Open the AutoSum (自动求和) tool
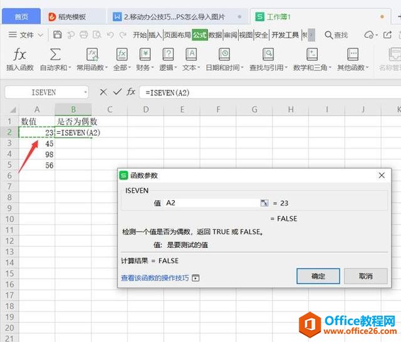Image resolution: width=401 pixels, height=342 pixels. coord(55,60)
